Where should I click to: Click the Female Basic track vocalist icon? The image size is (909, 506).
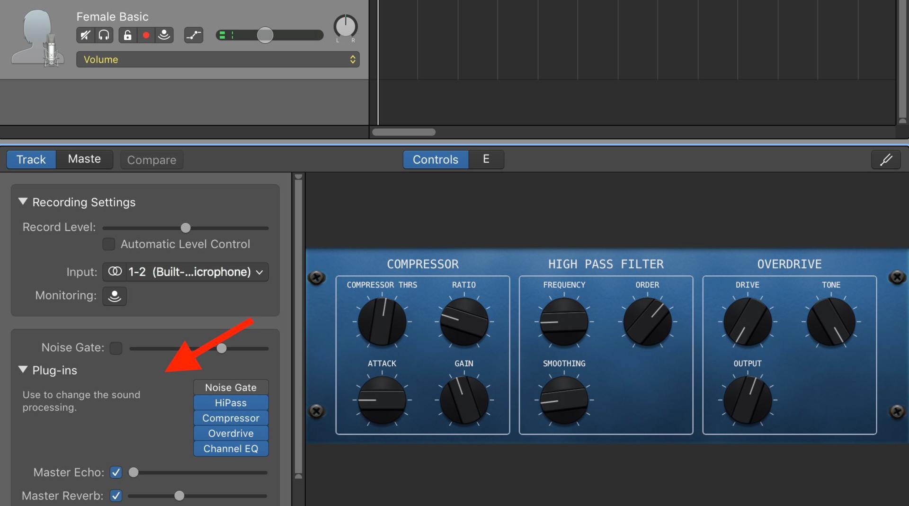pyautogui.click(x=38, y=39)
